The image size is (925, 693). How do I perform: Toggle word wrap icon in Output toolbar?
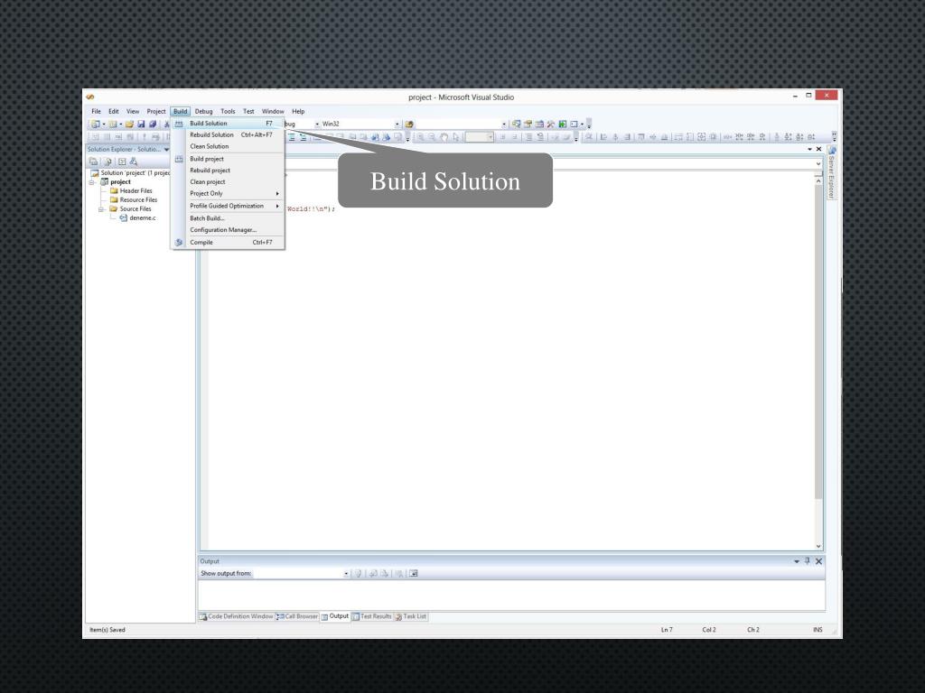point(414,573)
